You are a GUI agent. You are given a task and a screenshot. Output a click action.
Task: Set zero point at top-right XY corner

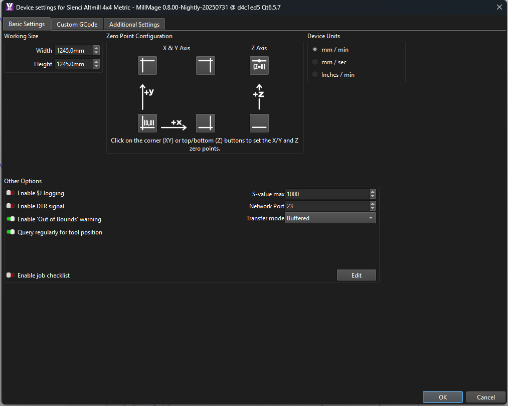(205, 65)
